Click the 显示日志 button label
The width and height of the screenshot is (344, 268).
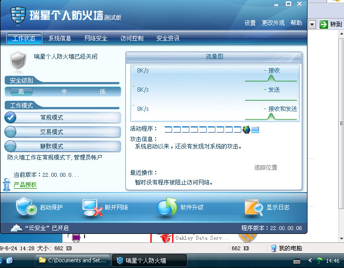point(278,207)
